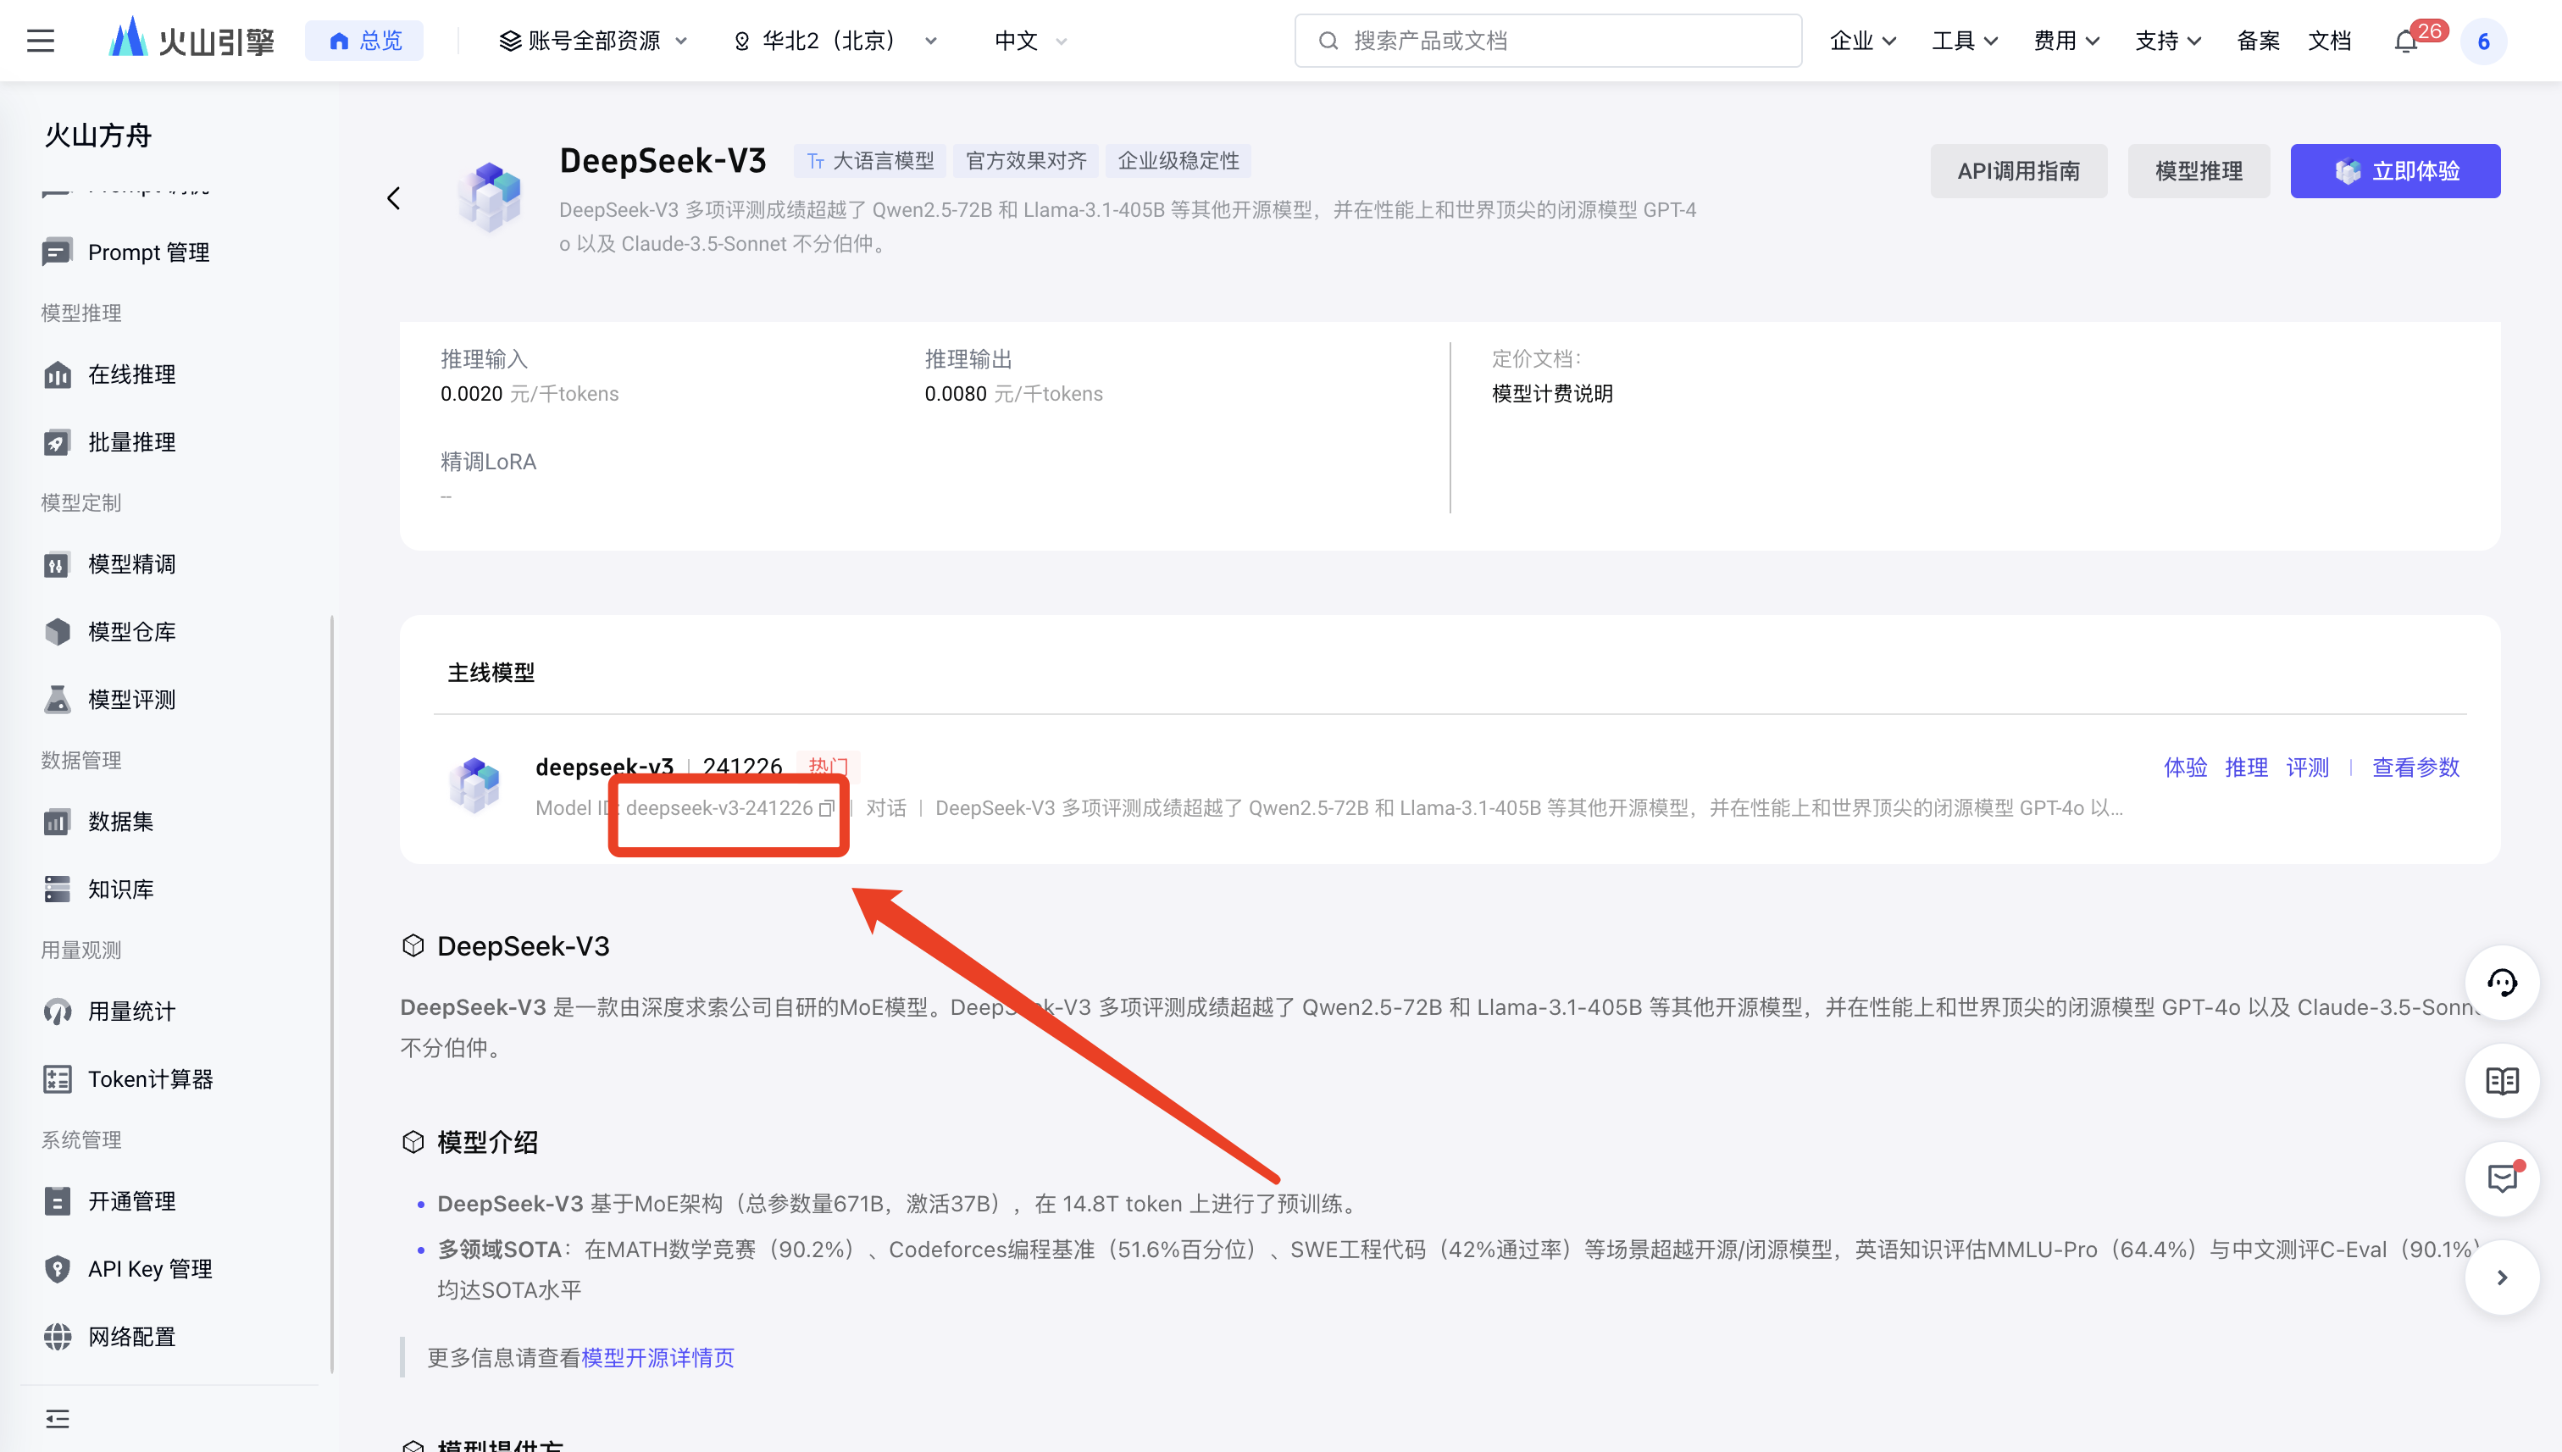Screen dimensions: 2562x1452
Task: Click the deepseek-v3 mainline model thumbnail
Action: click(474, 786)
